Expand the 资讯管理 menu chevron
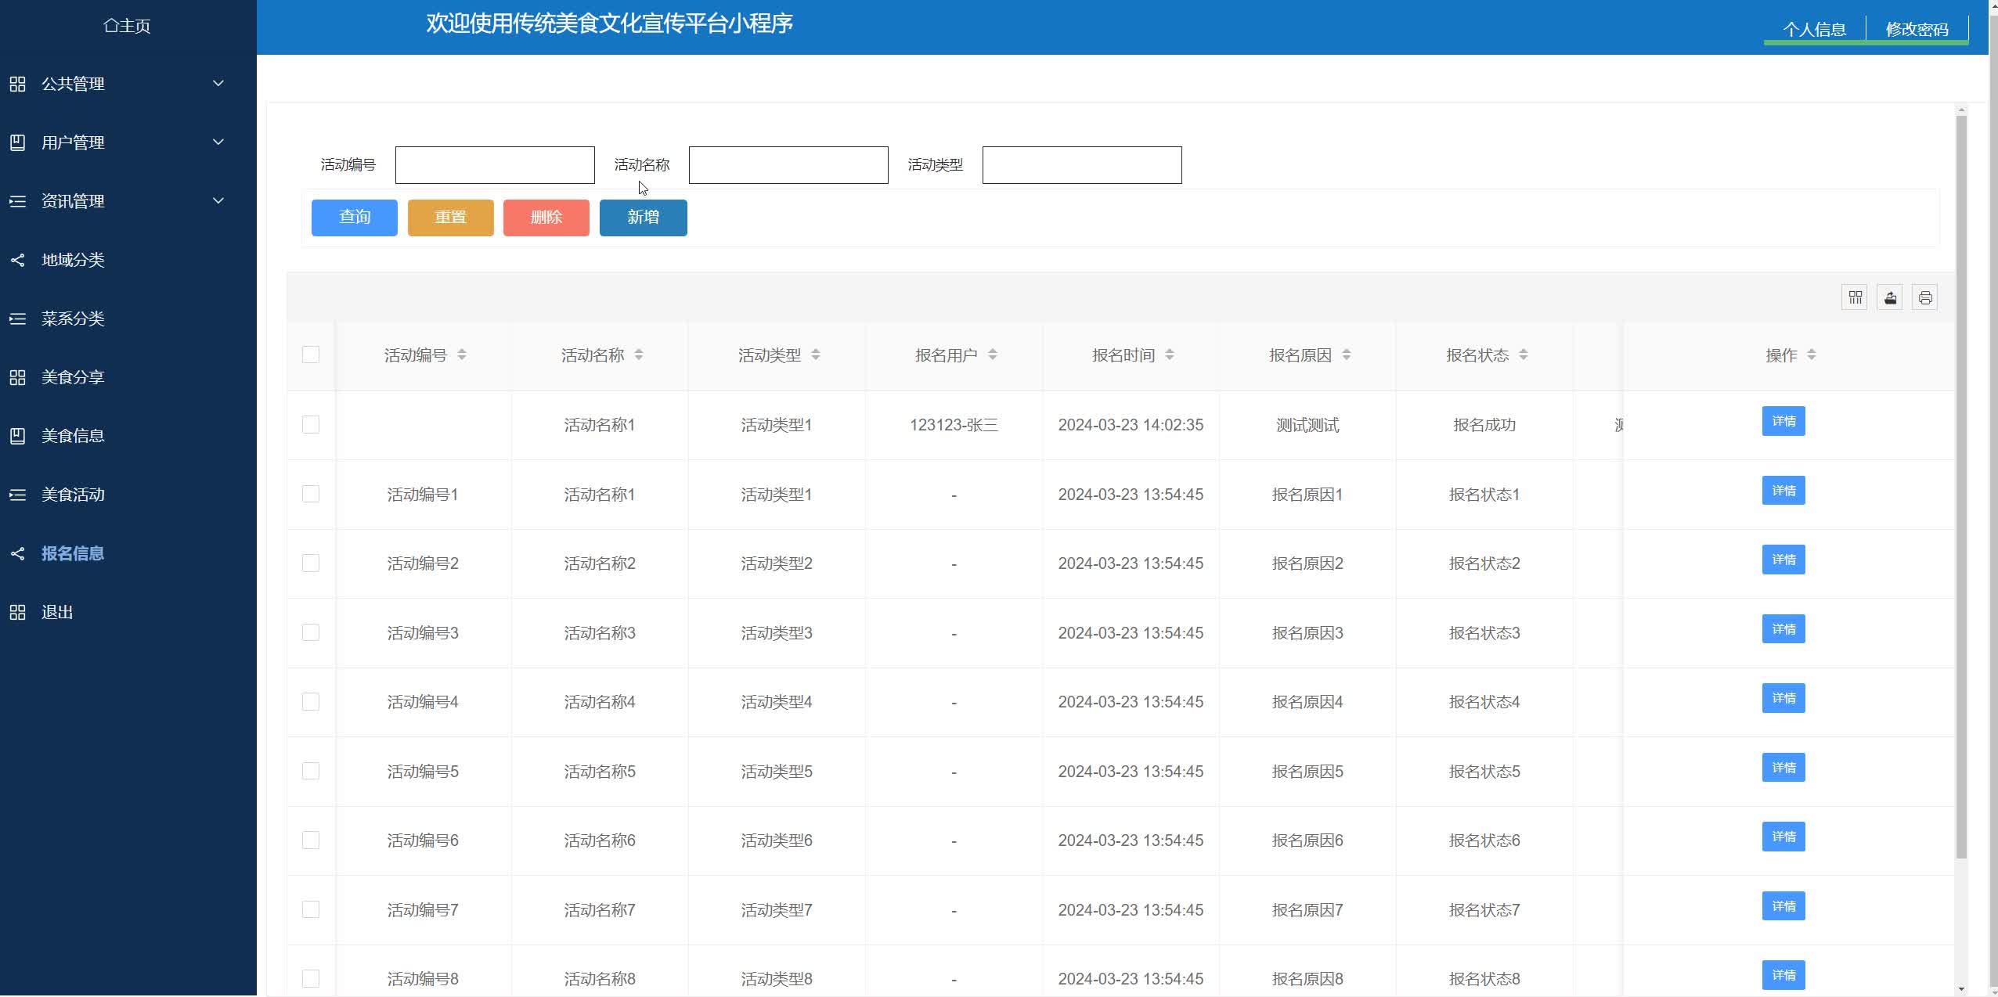This screenshot has height=997, width=1998. point(218,200)
